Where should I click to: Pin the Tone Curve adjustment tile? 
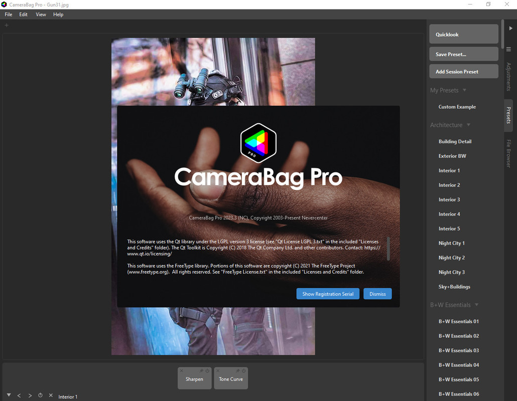pos(237,371)
